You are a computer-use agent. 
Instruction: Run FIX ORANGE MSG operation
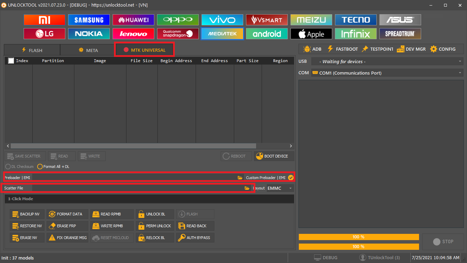pyautogui.click(x=67, y=238)
